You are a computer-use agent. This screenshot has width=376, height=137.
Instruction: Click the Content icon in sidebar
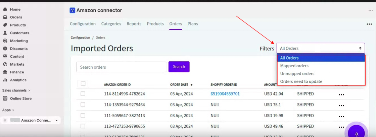5,56
